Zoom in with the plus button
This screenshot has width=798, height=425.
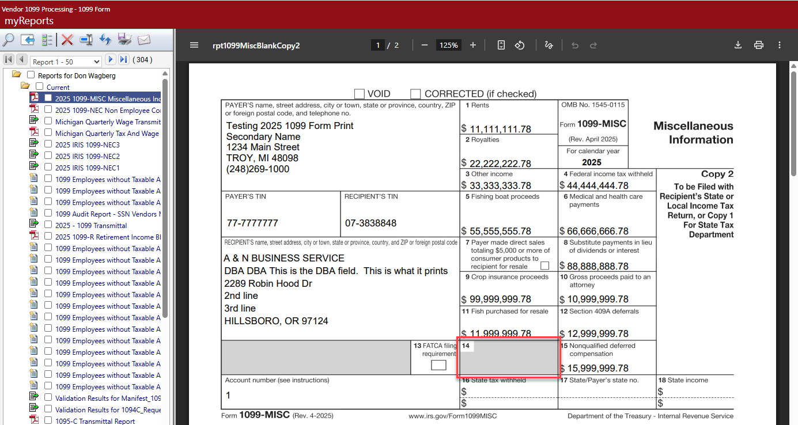[473, 45]
